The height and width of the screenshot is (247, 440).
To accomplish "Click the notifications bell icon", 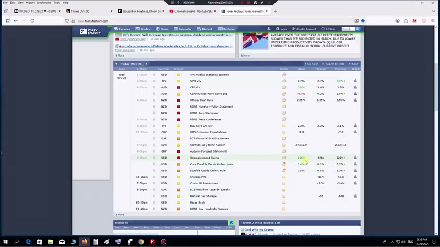I will coord(268,29).
